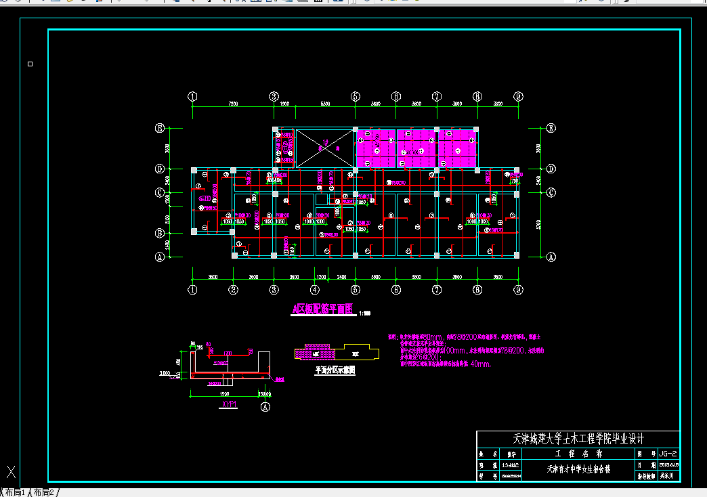The image size is (707, 497).
Task: Select the crossed stairwell opening in the plan
Action: click(x=324, y=148)
